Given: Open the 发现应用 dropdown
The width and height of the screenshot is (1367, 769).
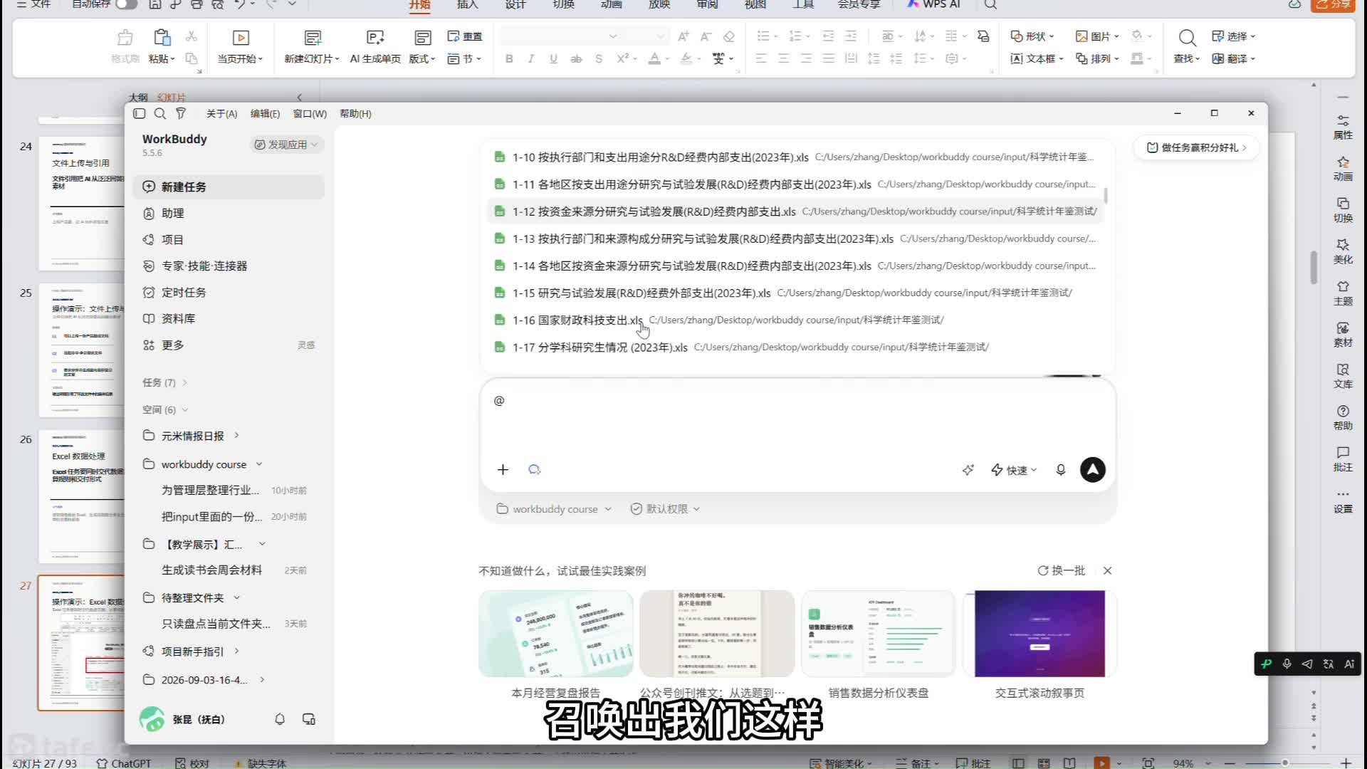Looking at the screenshot, I should 286,145.
